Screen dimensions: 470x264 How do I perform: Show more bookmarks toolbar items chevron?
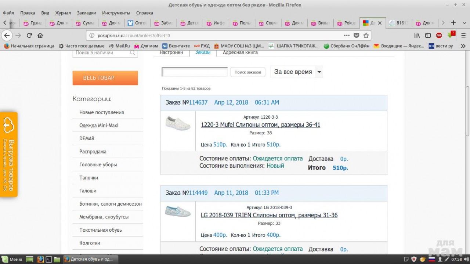(463, 46)
